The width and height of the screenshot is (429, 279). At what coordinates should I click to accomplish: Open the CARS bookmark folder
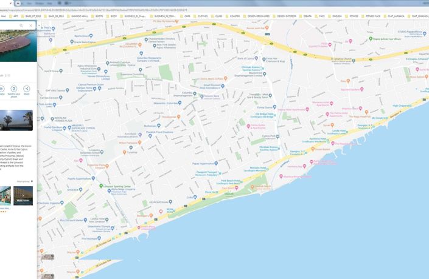point(185,16)
